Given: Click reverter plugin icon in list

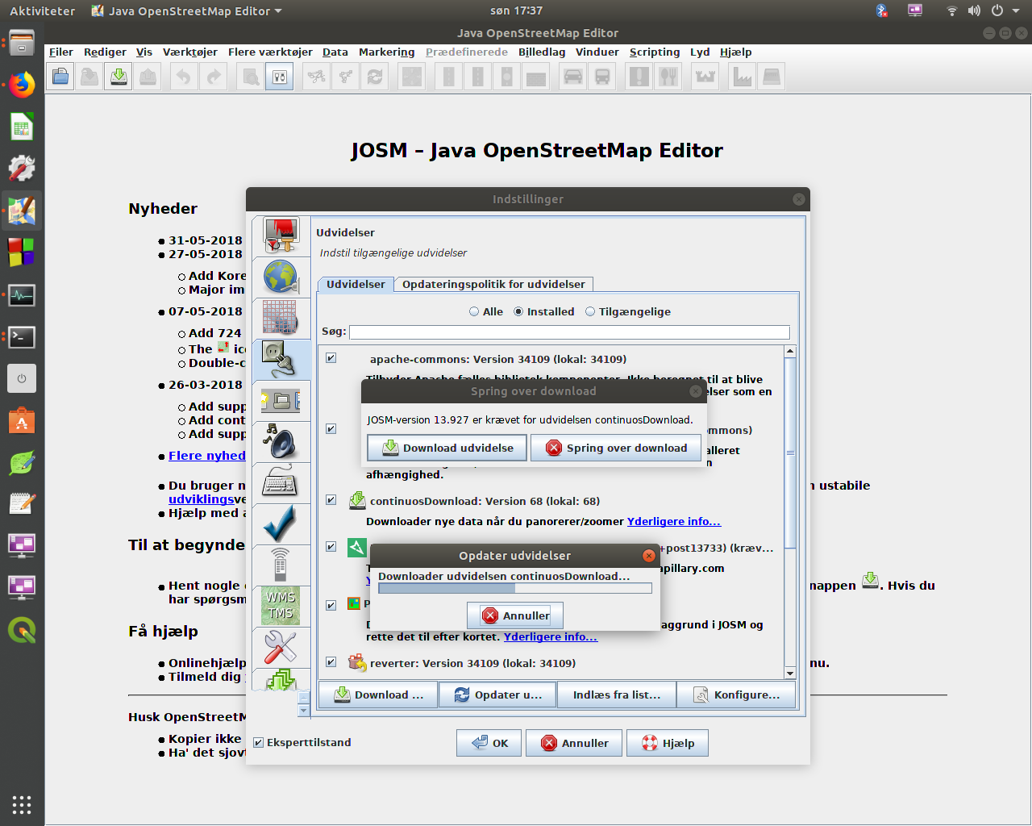Looking at the screenshot, I should pos(357,663).
